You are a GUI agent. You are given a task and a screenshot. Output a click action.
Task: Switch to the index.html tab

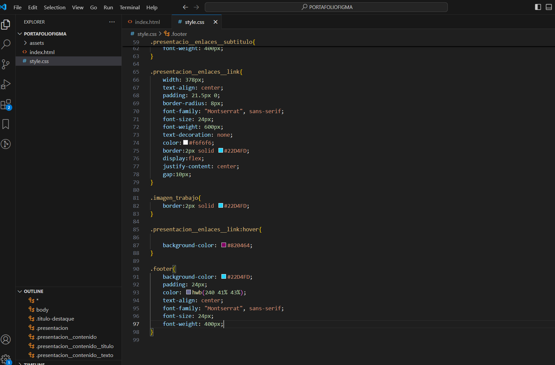point(147,22)
